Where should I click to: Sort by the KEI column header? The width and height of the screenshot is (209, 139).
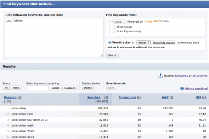pos(198,97)
